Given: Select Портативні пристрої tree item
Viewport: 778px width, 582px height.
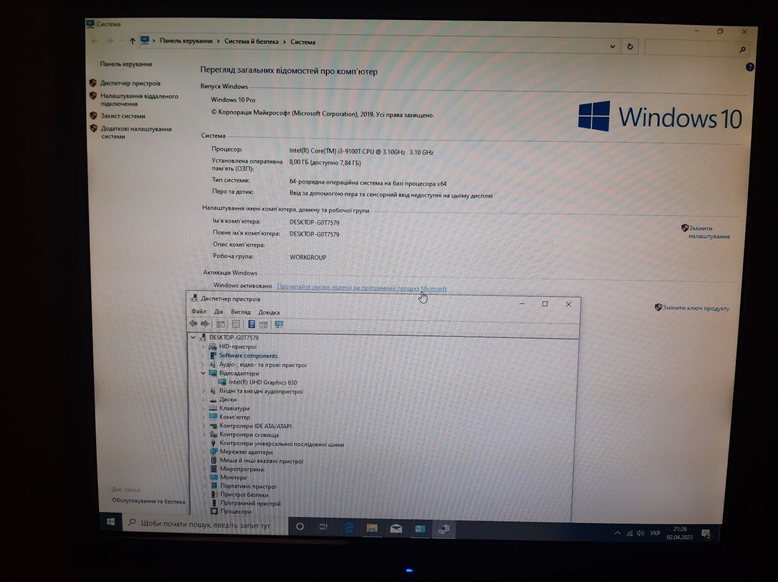Looking at the screenshot, I should coord(247,486).
